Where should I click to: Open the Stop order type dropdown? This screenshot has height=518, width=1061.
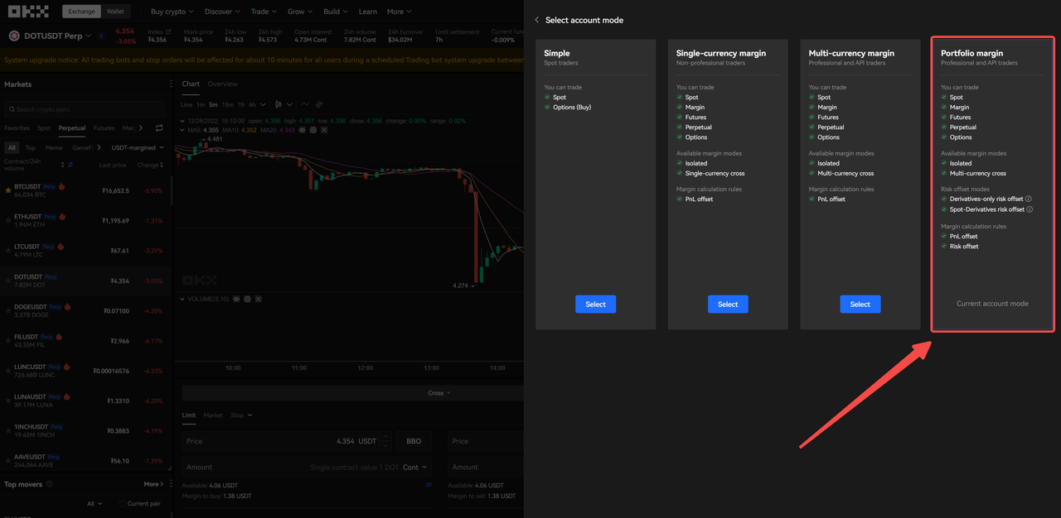(241, 415)
